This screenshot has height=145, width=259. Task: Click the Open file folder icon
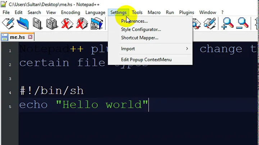(x=23, y=24)
